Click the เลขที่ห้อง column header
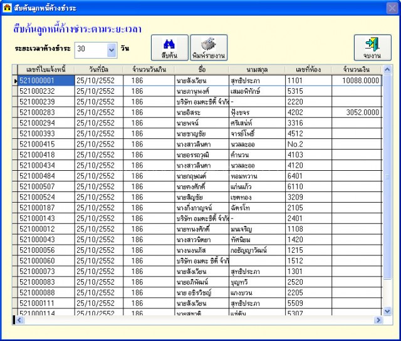 click(x=308, y=69)
